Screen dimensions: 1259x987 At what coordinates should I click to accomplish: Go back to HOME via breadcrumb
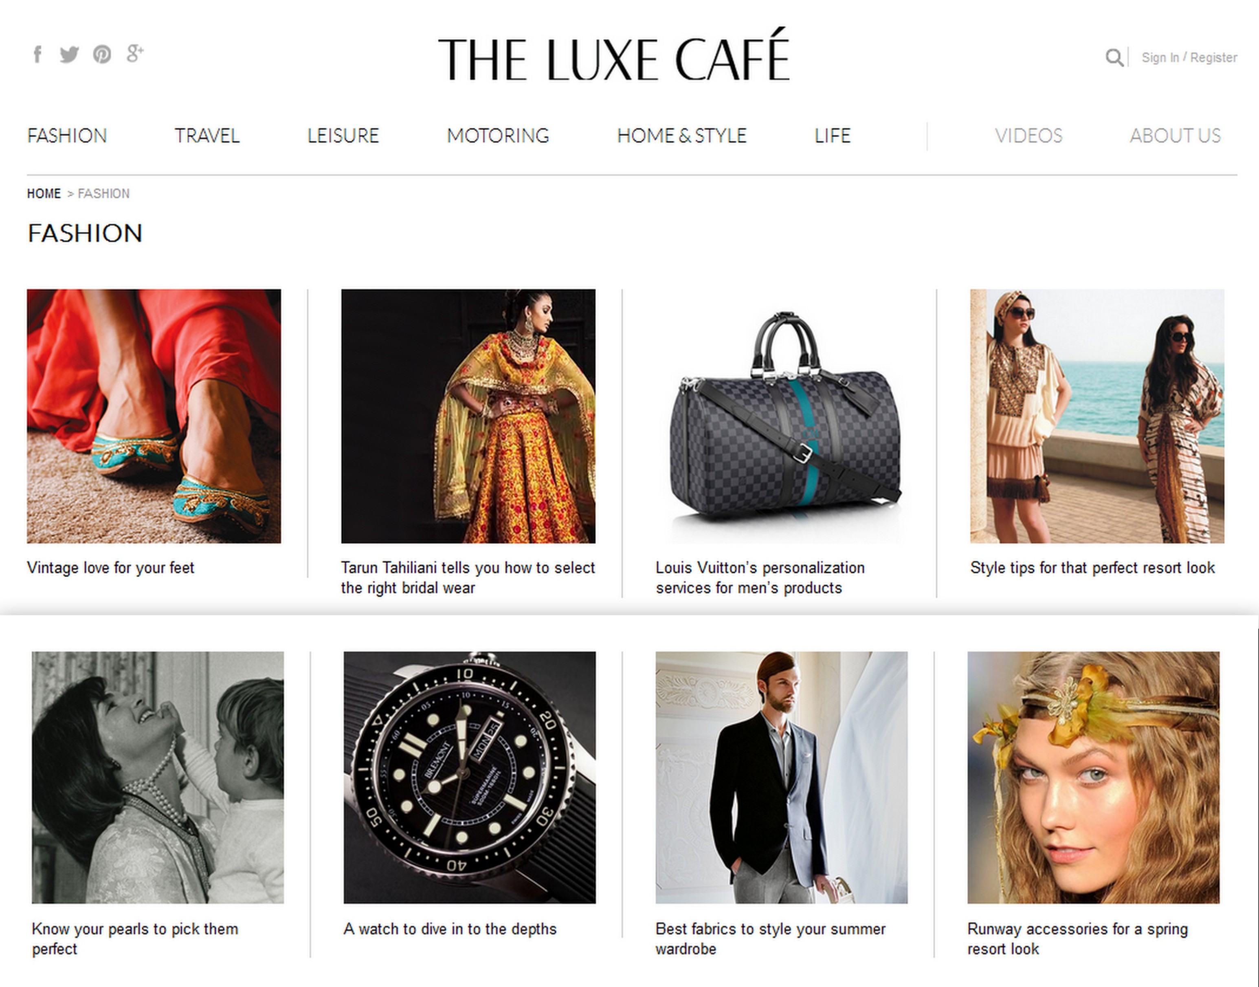click(x=44, y=194)
